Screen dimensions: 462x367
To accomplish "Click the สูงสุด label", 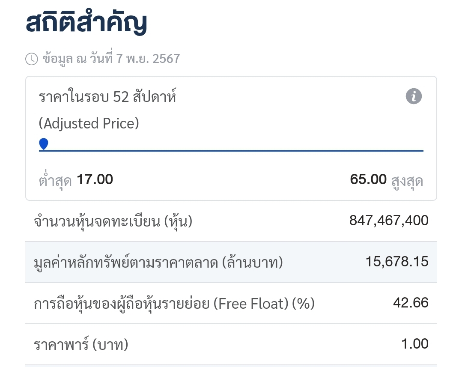I will (x=407, y=181).
